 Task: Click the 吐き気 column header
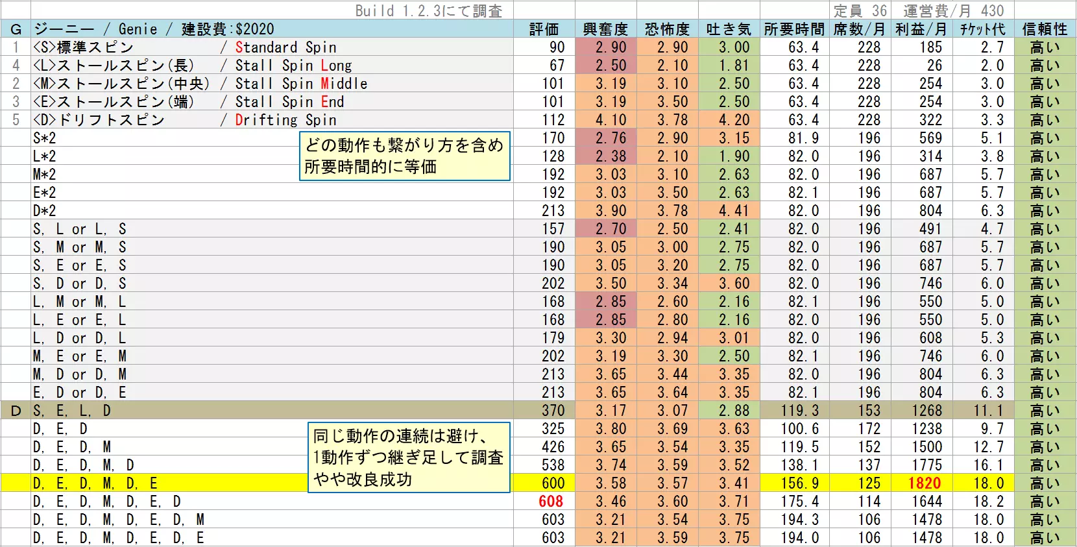coord(729,29)
